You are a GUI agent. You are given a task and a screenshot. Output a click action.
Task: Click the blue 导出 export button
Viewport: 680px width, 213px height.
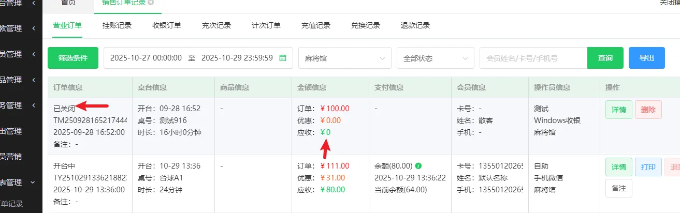click(x=646, y=58)
